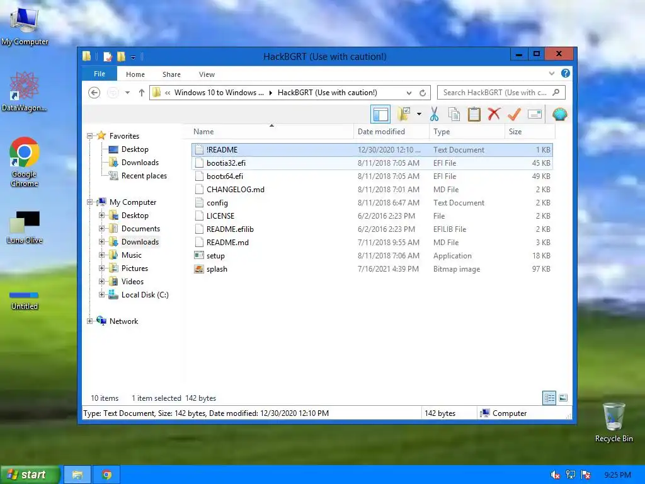Switch to Details view button

549,398
